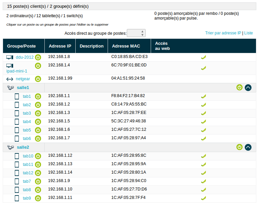Click the tablet icon beside tab1
Screen dimensions: 259x206
coord(17,96)
